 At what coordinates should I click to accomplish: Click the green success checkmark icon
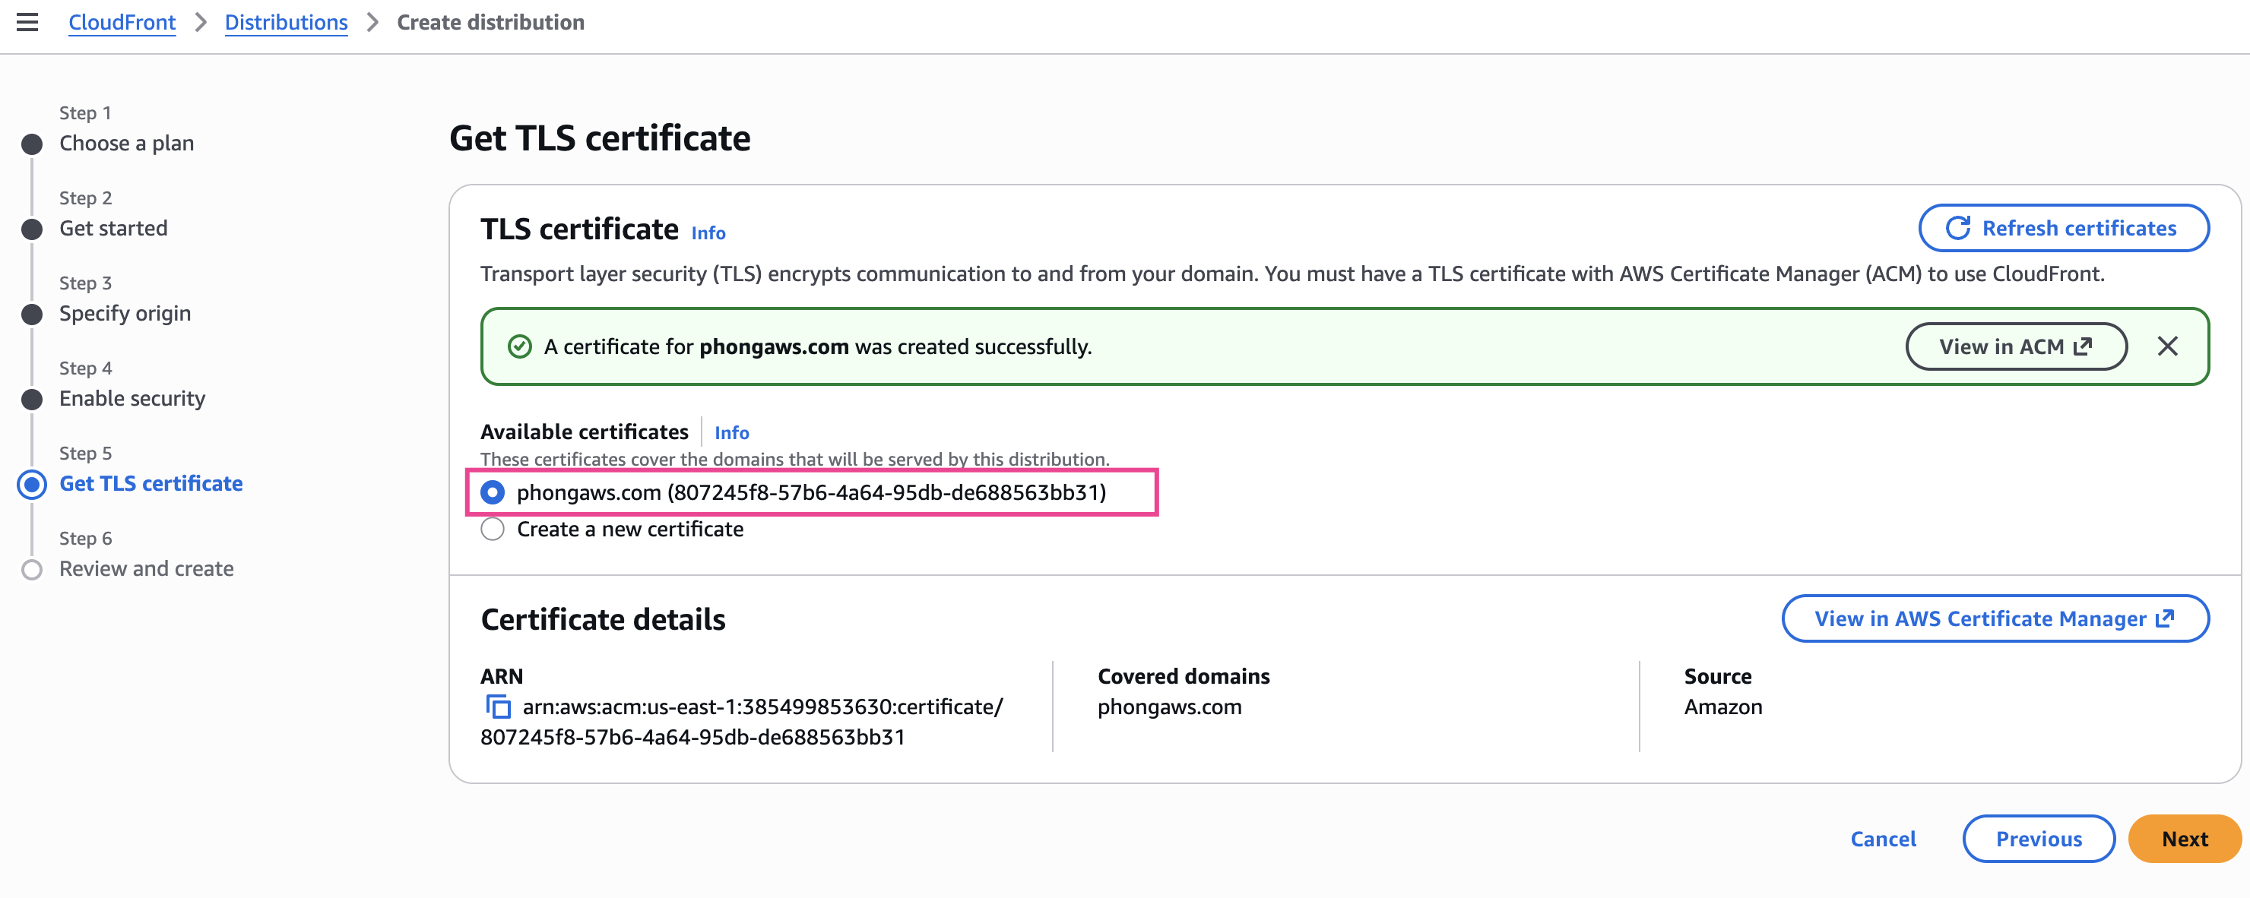tap(520, 346)
